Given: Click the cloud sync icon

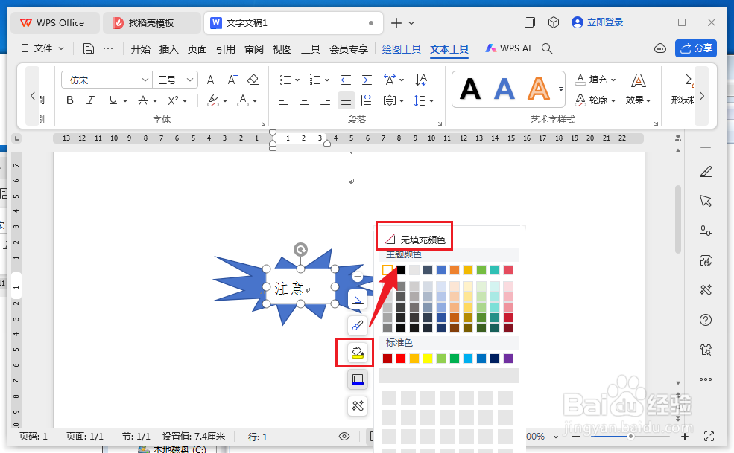Looking at the screenshot, I should [660, 48].
